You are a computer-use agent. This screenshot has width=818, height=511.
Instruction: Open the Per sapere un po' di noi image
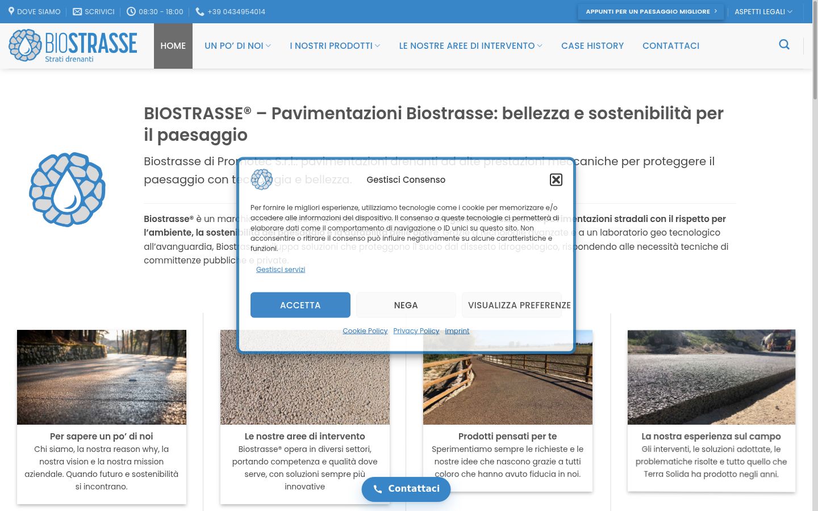point(102,377)
